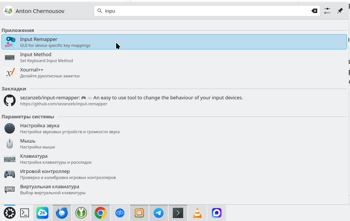Viewport: 350px width, 221px height.
Task: Open Виртуальная клавиатура chooser
Action: tap(50, 189)
